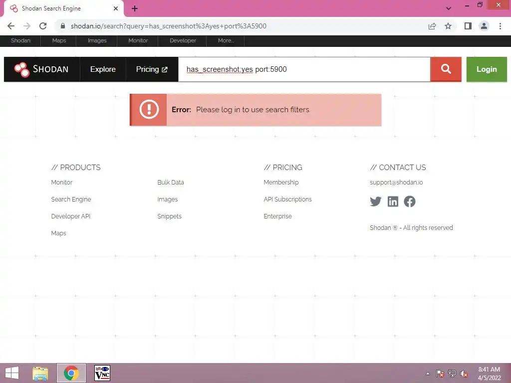
Task: Open API Subscriptions link
Action: [x=287, y=199]
